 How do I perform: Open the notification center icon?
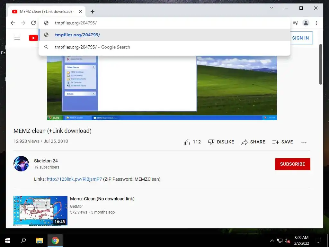tap(318, 241)
